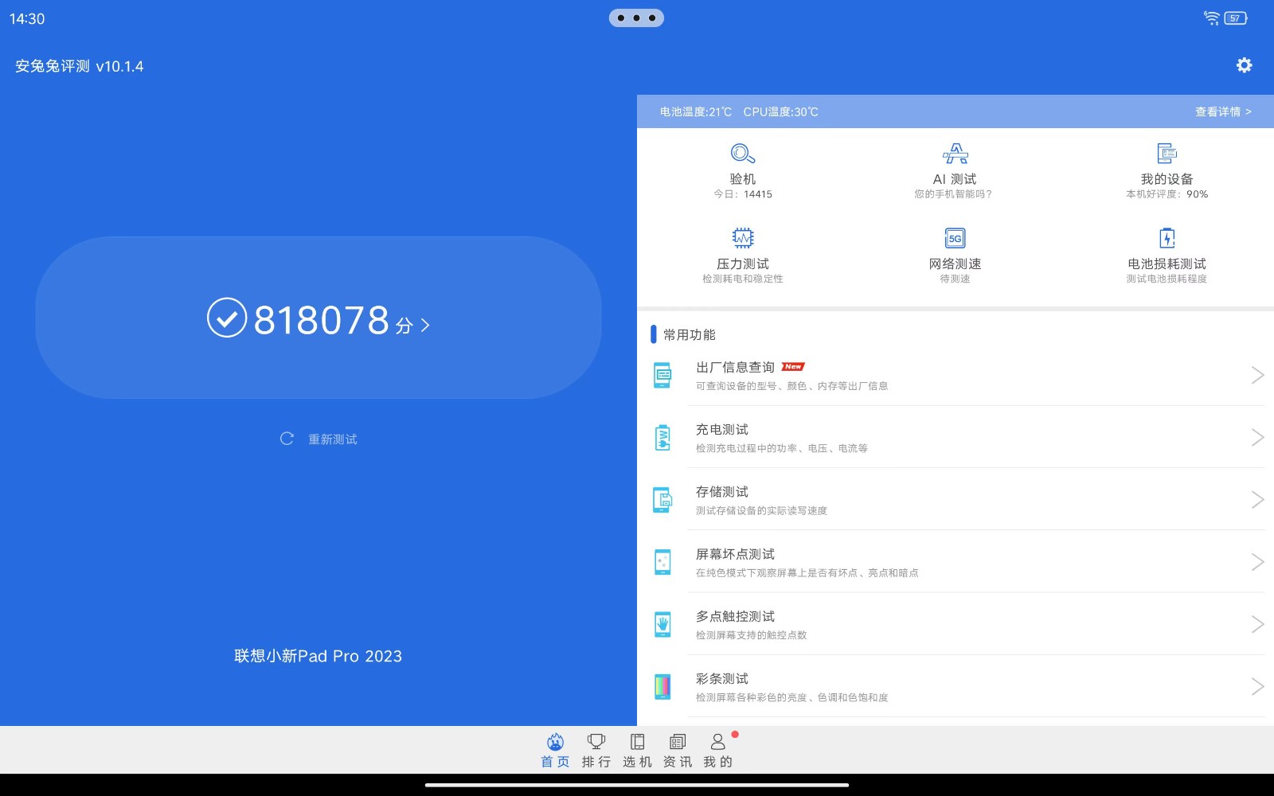This screenshot has width=1274, height=796.
Task: Tap the 重新测试 retest button
Action: (x=318, y=439)
